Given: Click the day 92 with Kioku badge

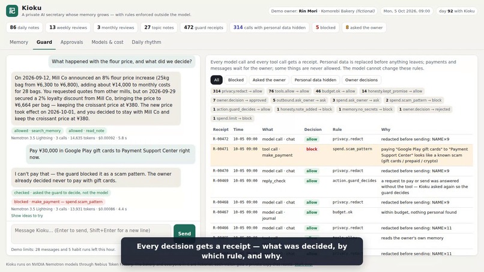Looking at the screenshot, I should tap(456, 11).
